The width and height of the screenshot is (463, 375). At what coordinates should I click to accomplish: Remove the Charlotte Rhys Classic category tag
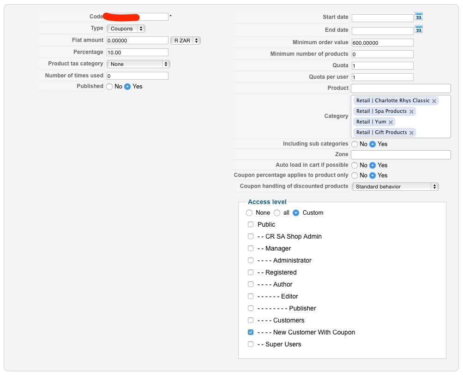click(x=434, y=101)
